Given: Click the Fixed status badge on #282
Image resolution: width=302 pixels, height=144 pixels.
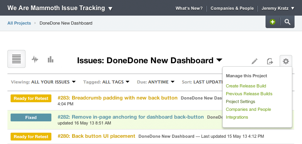Looking at the screenshot, I should click(31, 117).
